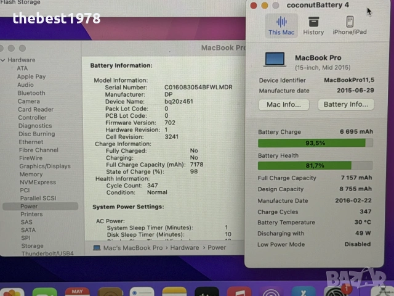Select SAS in the sidebar
The width and height of the screenshot is (394, 296).
coord(26,222)
